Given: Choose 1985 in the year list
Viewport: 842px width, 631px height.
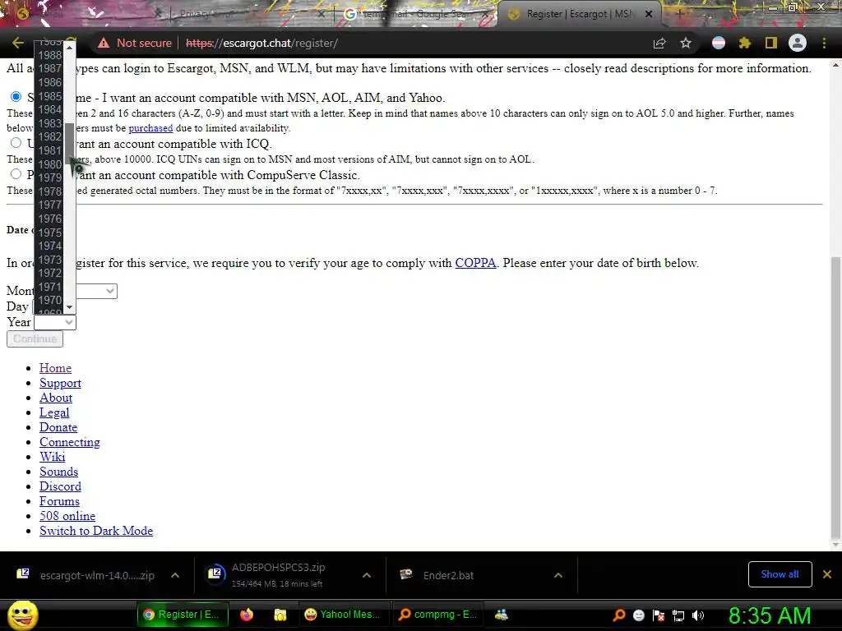Looking at the screenshot, I should 50,96.
